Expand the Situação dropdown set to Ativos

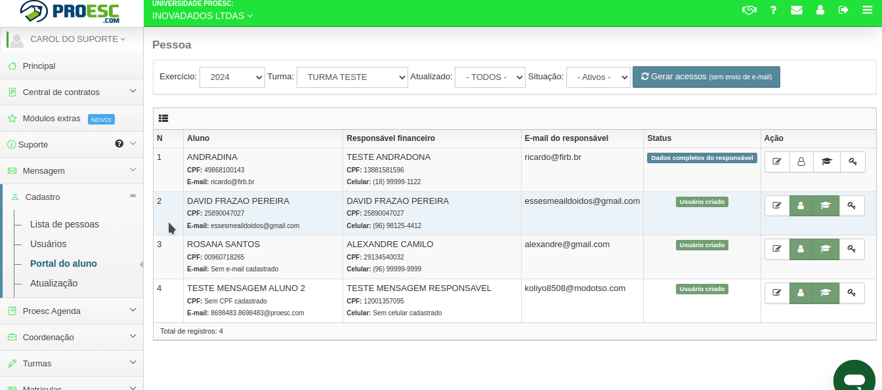pos(598,77)
